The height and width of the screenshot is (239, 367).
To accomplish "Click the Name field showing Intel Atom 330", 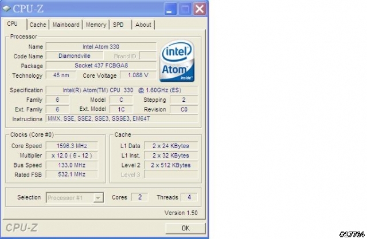I will [x=101, y=46].
